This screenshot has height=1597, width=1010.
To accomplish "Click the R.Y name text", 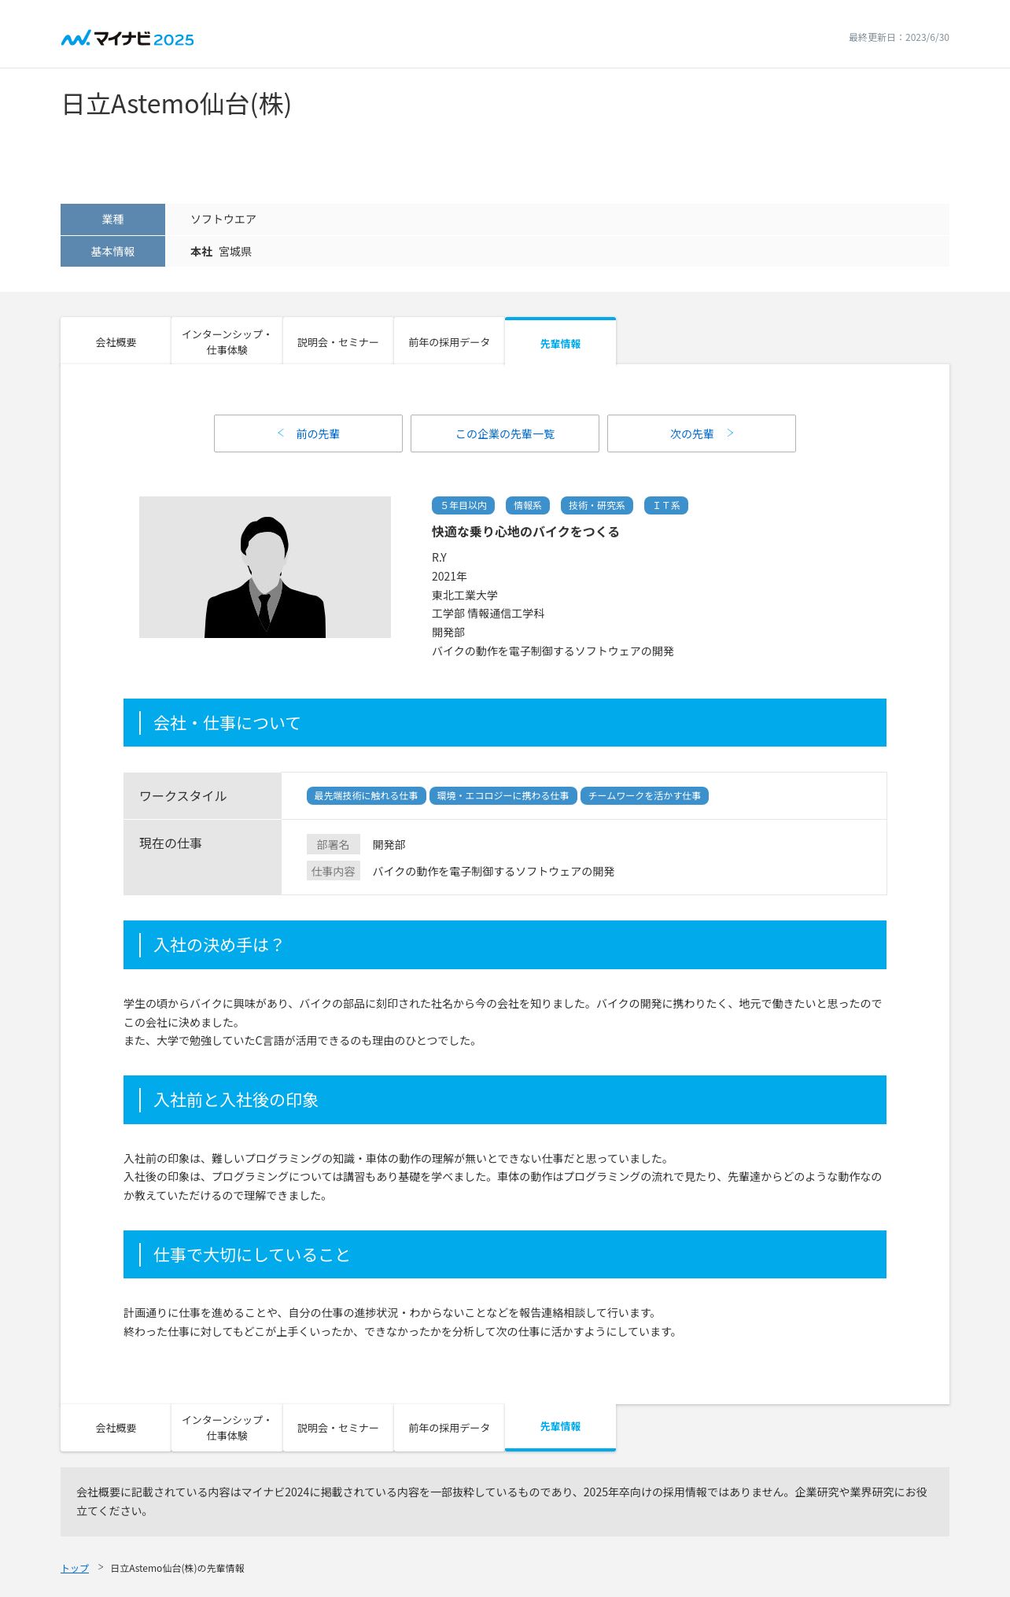I will click(x=439, y=558).
